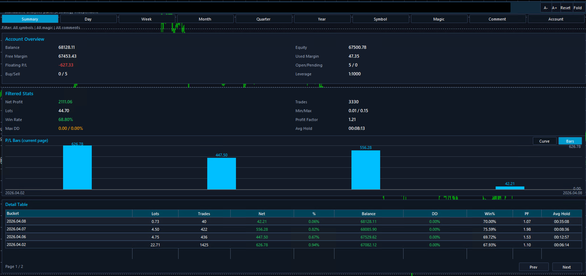This screenshot has width=586, height=276.
Task: Switch chart to Bars view
Action: (x=570, y=141)
